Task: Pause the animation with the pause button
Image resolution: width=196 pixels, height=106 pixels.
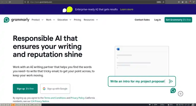Action: click(x=180, y=94)
